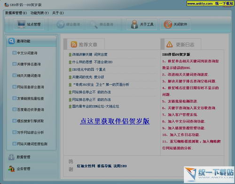Open article 关键词的优先度分级
Screen dimensions: 235x184
(x=88, y=77)
